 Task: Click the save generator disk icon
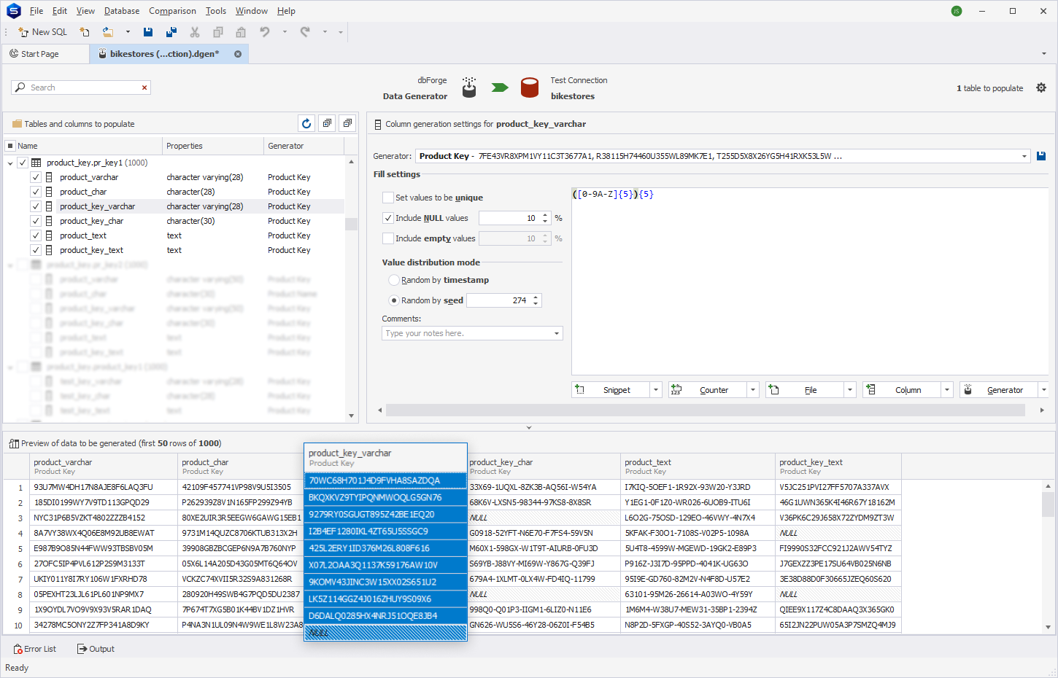click(x=1041, y=156)
